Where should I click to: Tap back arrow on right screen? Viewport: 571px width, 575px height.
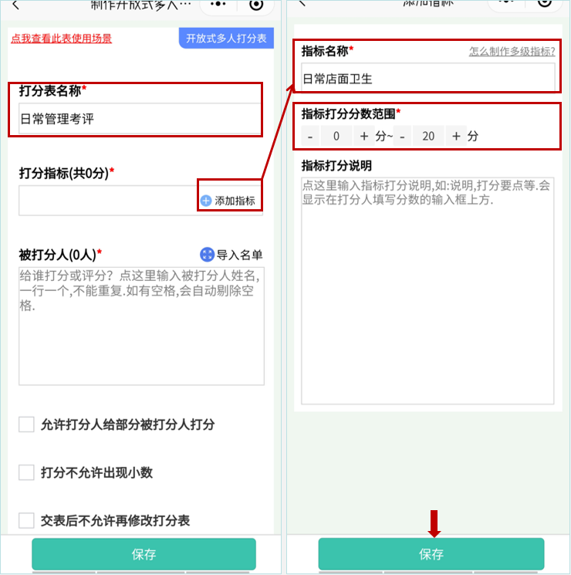click(302, 3)
